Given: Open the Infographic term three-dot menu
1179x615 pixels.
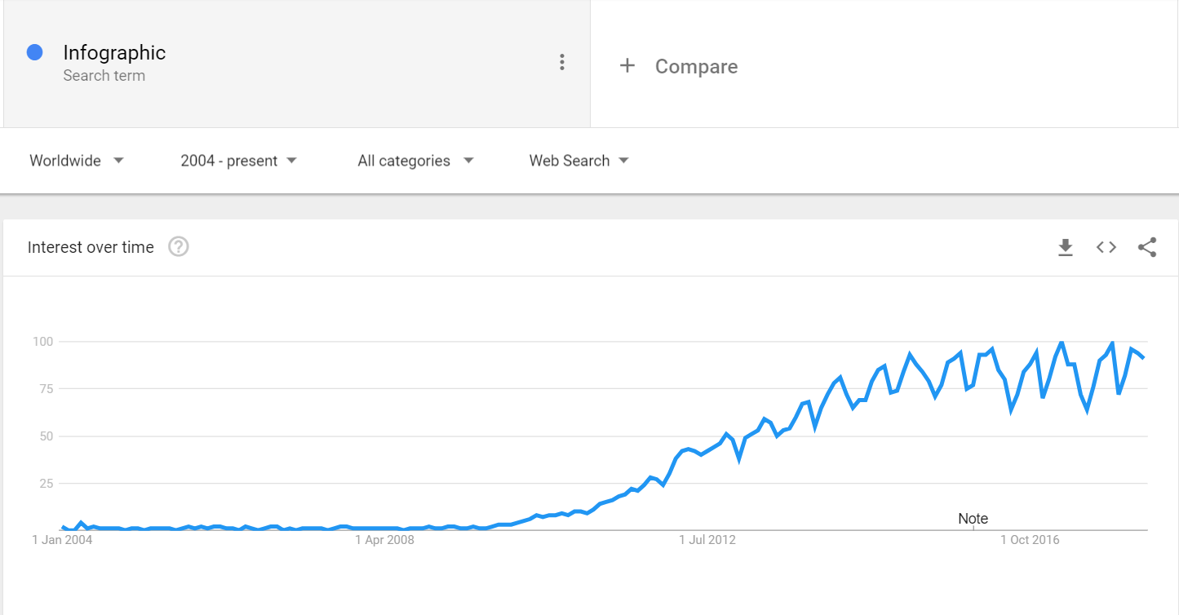Looking at the screenshot, I should click(561, 62).
